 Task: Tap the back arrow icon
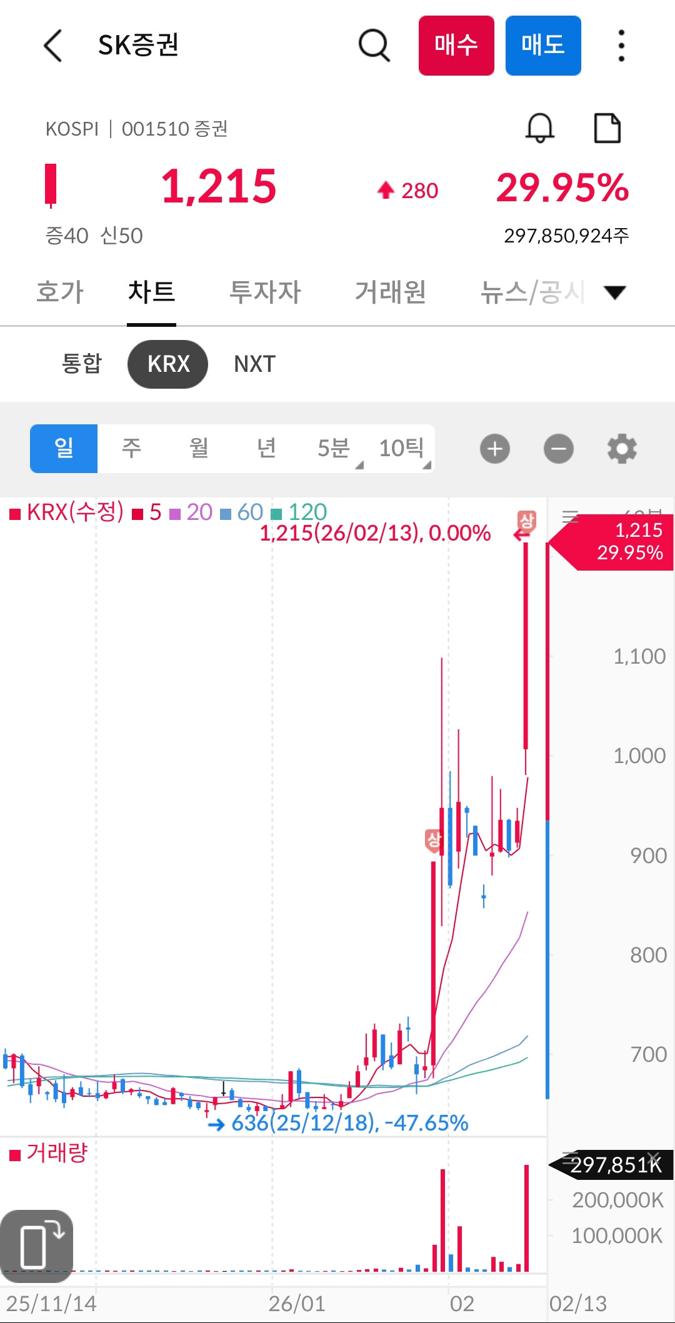point(53,46)
